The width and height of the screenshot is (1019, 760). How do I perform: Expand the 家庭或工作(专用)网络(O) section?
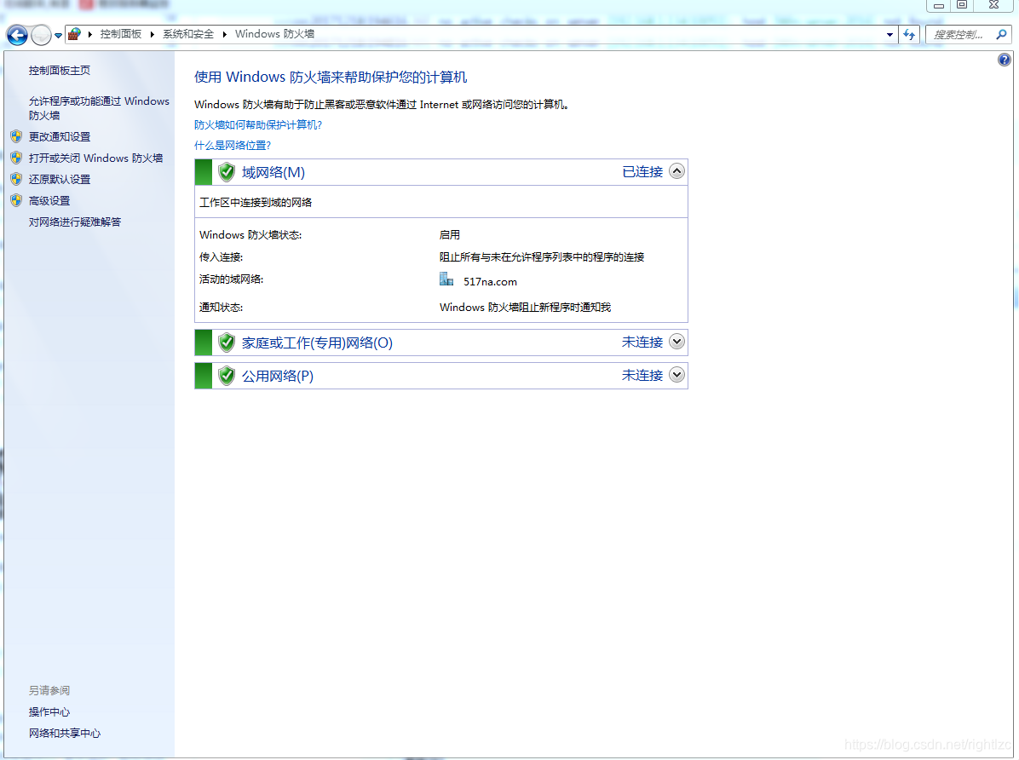pyautogui.click(x=676, y=342)
